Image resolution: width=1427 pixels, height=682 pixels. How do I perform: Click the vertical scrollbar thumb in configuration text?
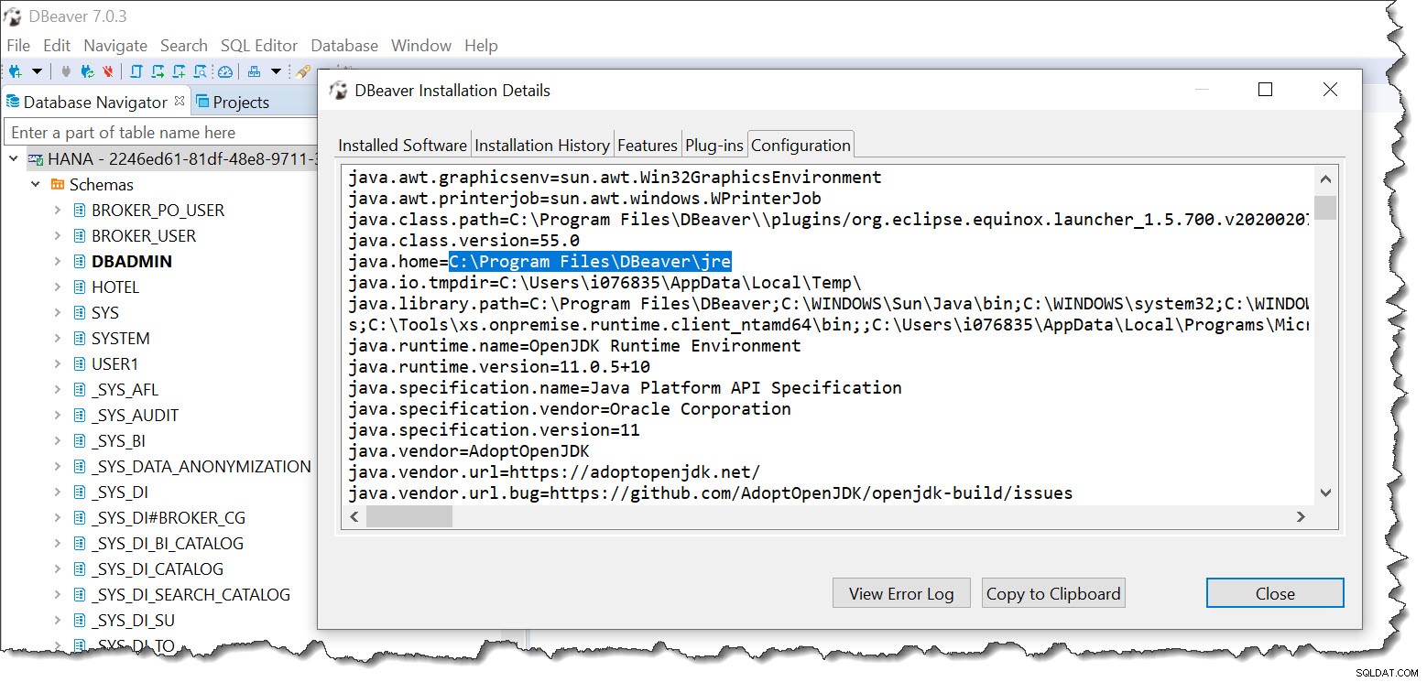1325,208
